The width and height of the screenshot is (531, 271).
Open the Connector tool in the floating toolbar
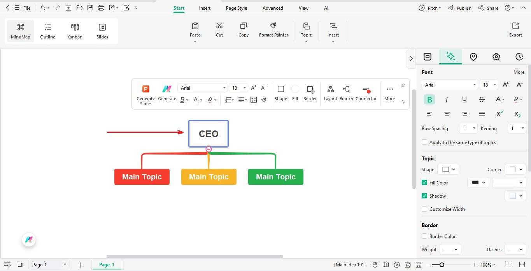coord(366,92)
